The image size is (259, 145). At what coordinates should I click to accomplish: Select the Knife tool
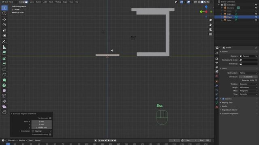pyautogui.click(x=4, y=75)
